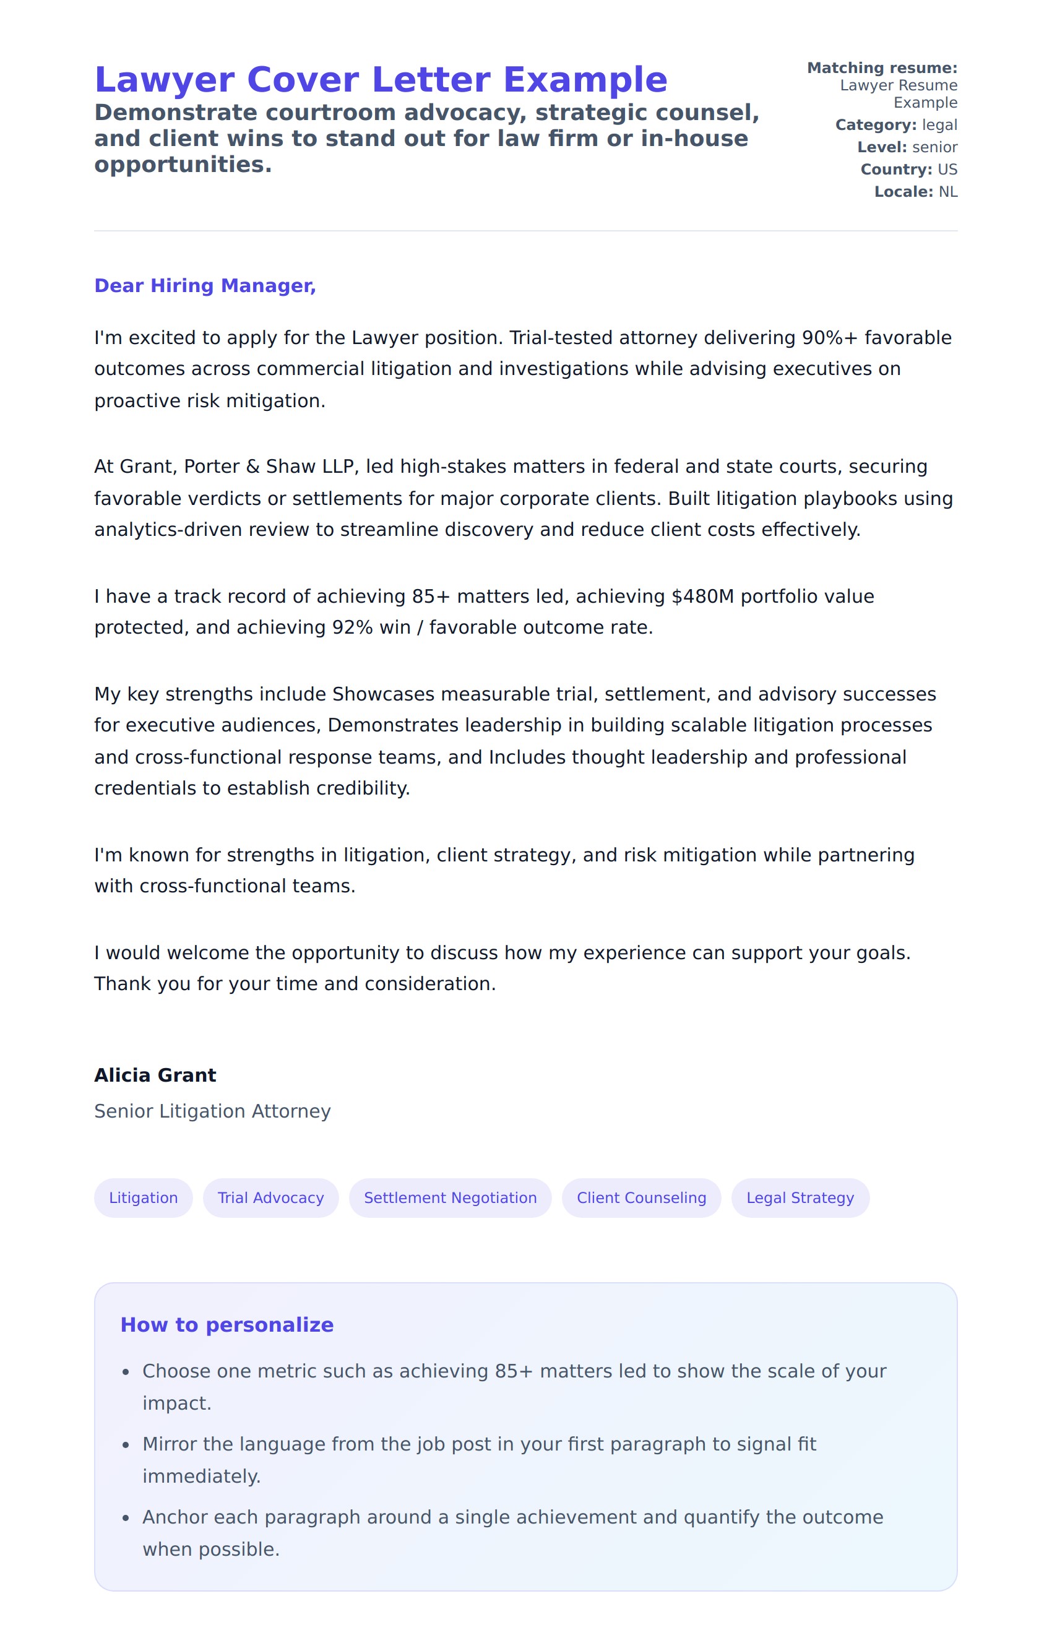Click the Level senior metadata entry

(x=907, y=147)
